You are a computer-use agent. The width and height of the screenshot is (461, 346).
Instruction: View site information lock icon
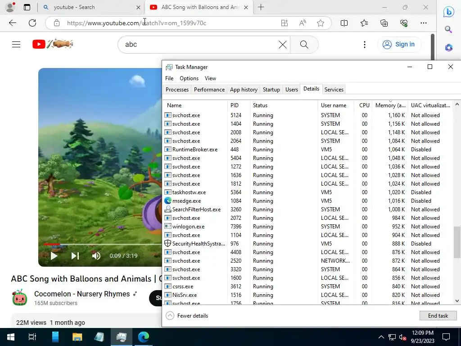click(x=57, y=23)
